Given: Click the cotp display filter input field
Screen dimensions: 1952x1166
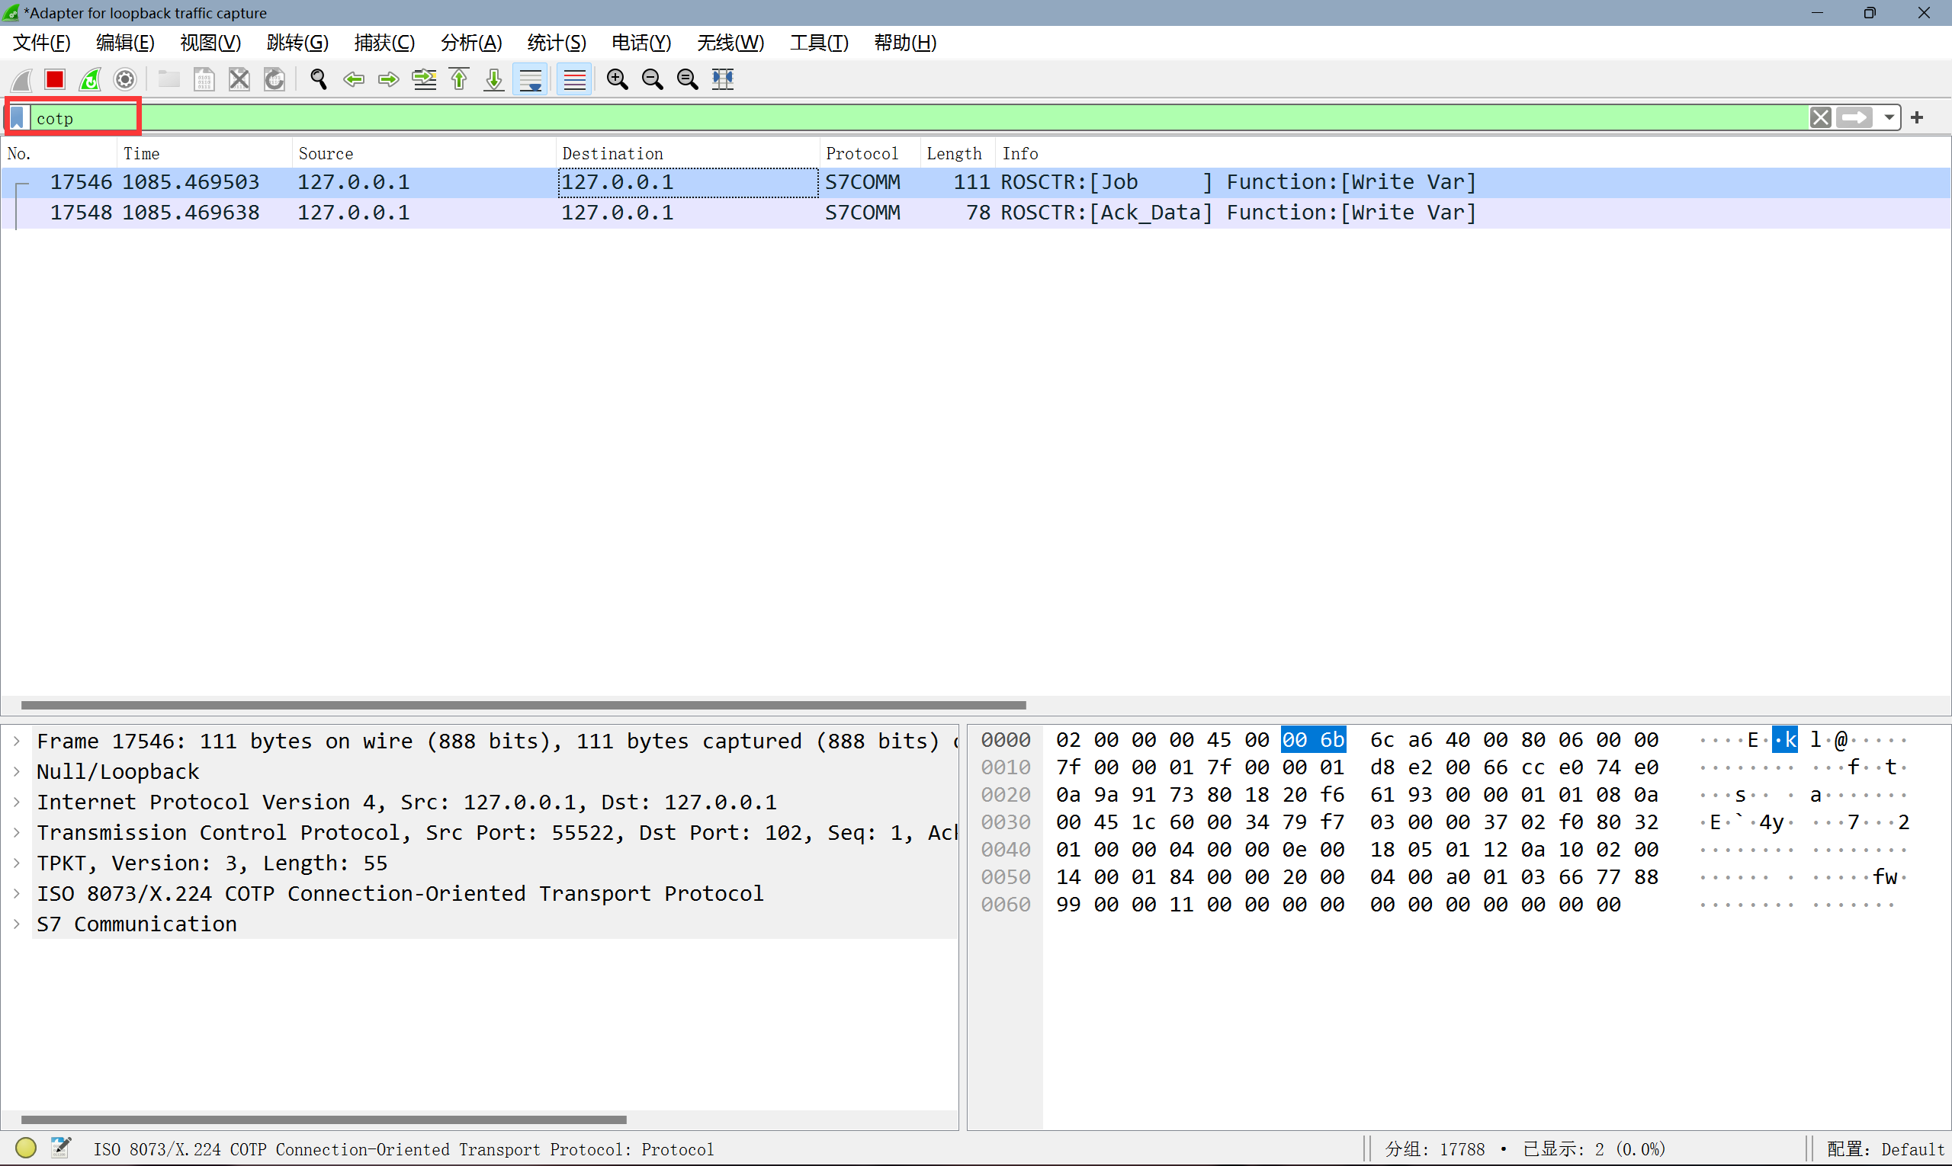Looking at the screenshot, I should [x=920, y=118].
